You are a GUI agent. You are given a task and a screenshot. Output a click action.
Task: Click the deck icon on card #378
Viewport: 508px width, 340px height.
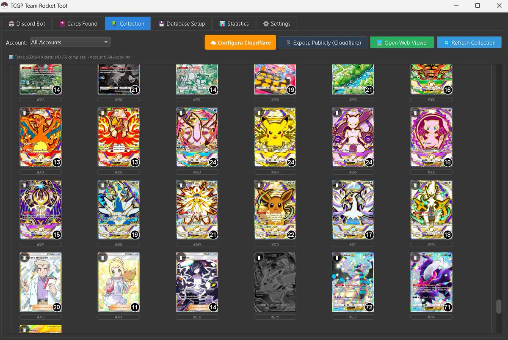pyautogui.click(x=415, y=258)
